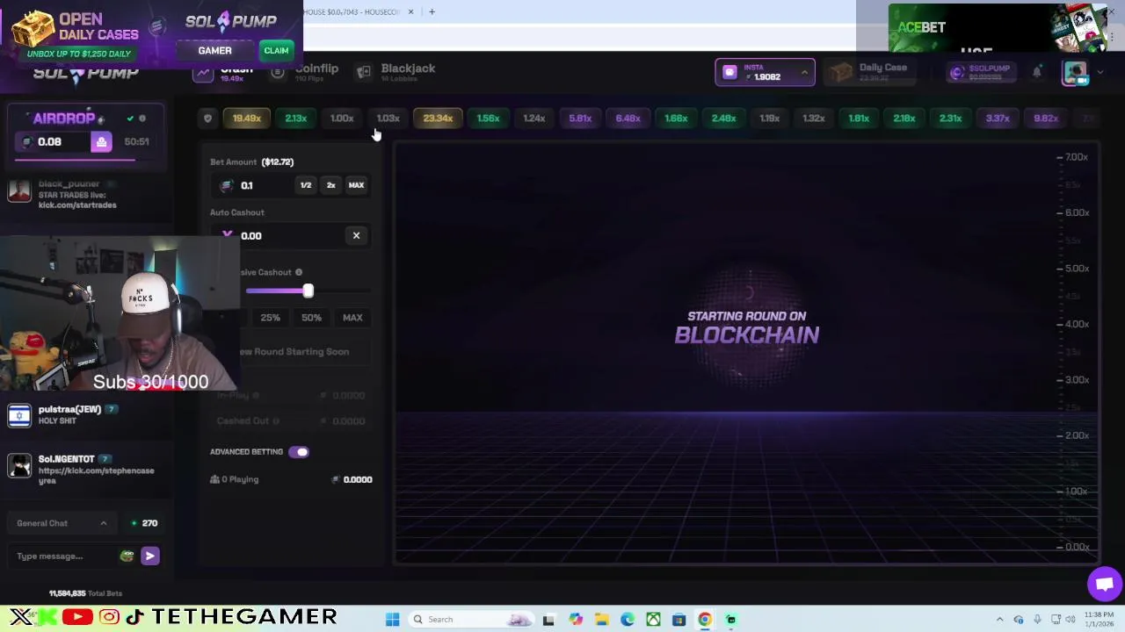Viewport: 1125px width, 632px height.
Task: Clear the Auto Cashout value with the X
Action: tap(356, 235)
